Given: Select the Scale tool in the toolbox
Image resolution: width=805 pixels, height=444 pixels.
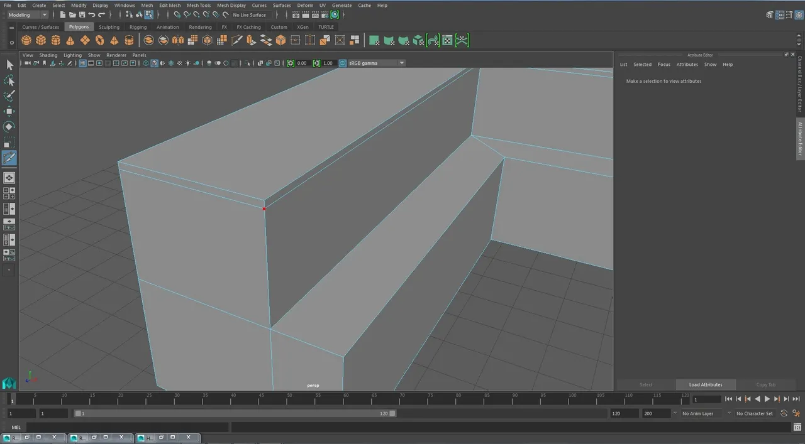Looking at the screenshot, I should pyautogui.click(x=9, y=142).
